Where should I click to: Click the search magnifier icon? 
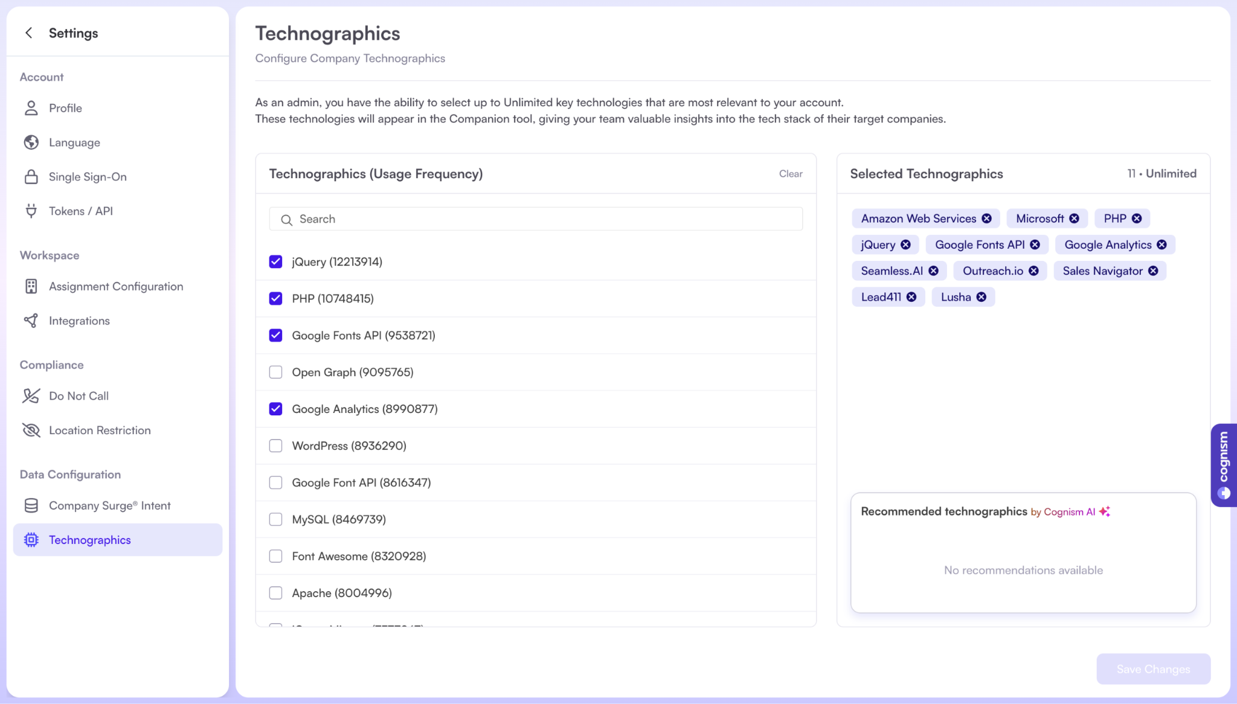286,220
